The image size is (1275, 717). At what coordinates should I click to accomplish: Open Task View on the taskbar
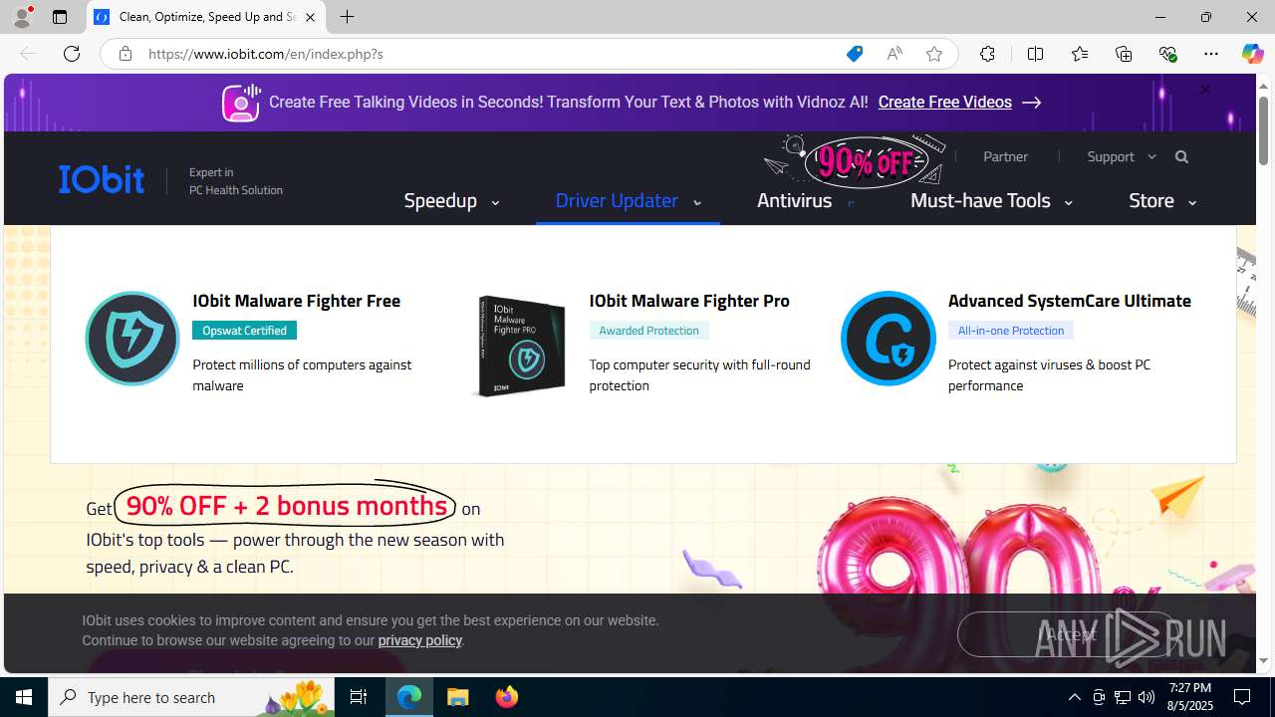[359, 697]
